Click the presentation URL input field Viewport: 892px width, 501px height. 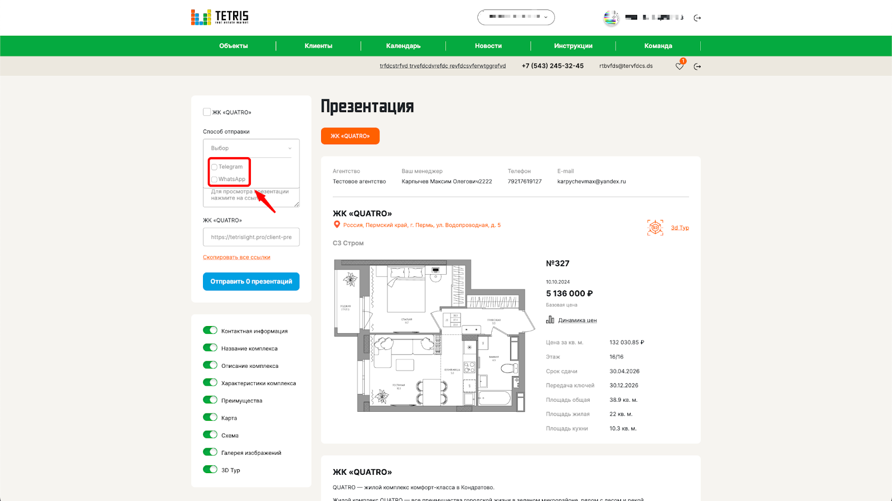[251, 237]
